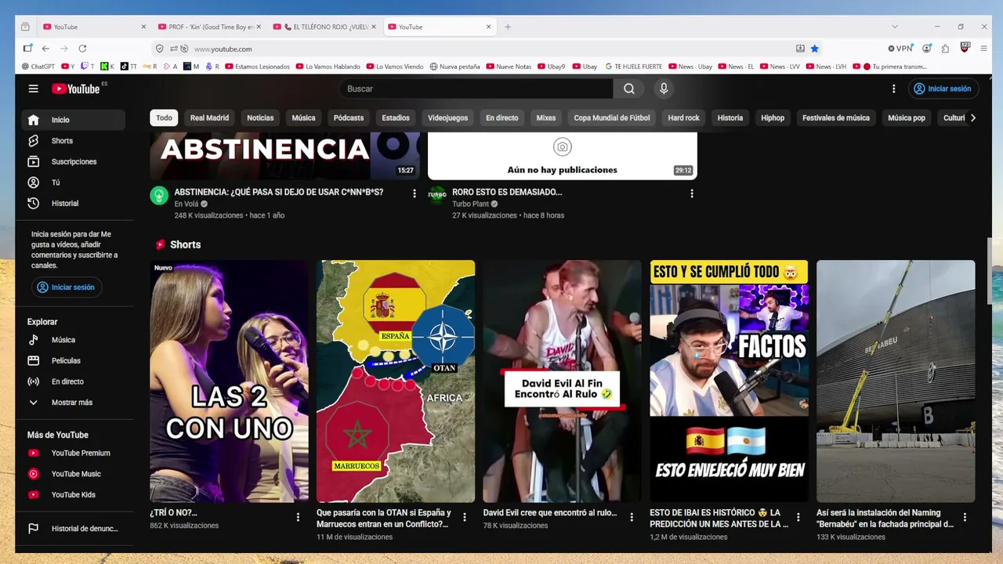Open the browser account profile icon

(927, 49)
